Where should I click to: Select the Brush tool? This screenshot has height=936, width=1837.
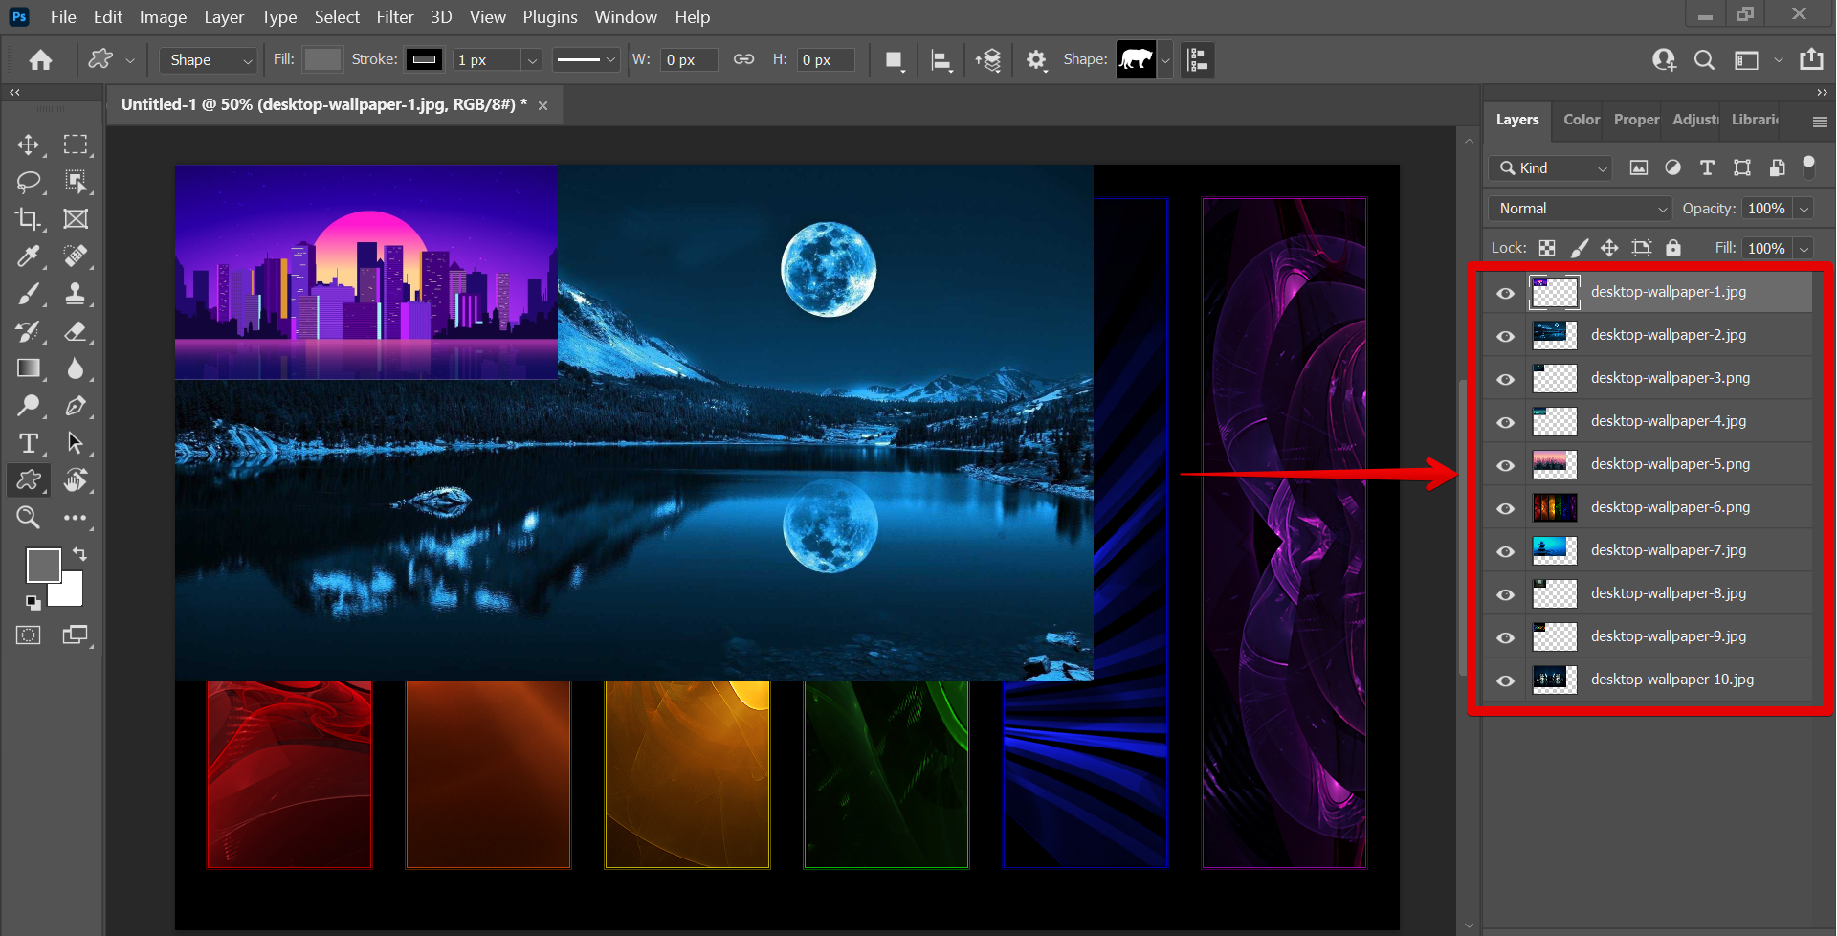[28, 294]
